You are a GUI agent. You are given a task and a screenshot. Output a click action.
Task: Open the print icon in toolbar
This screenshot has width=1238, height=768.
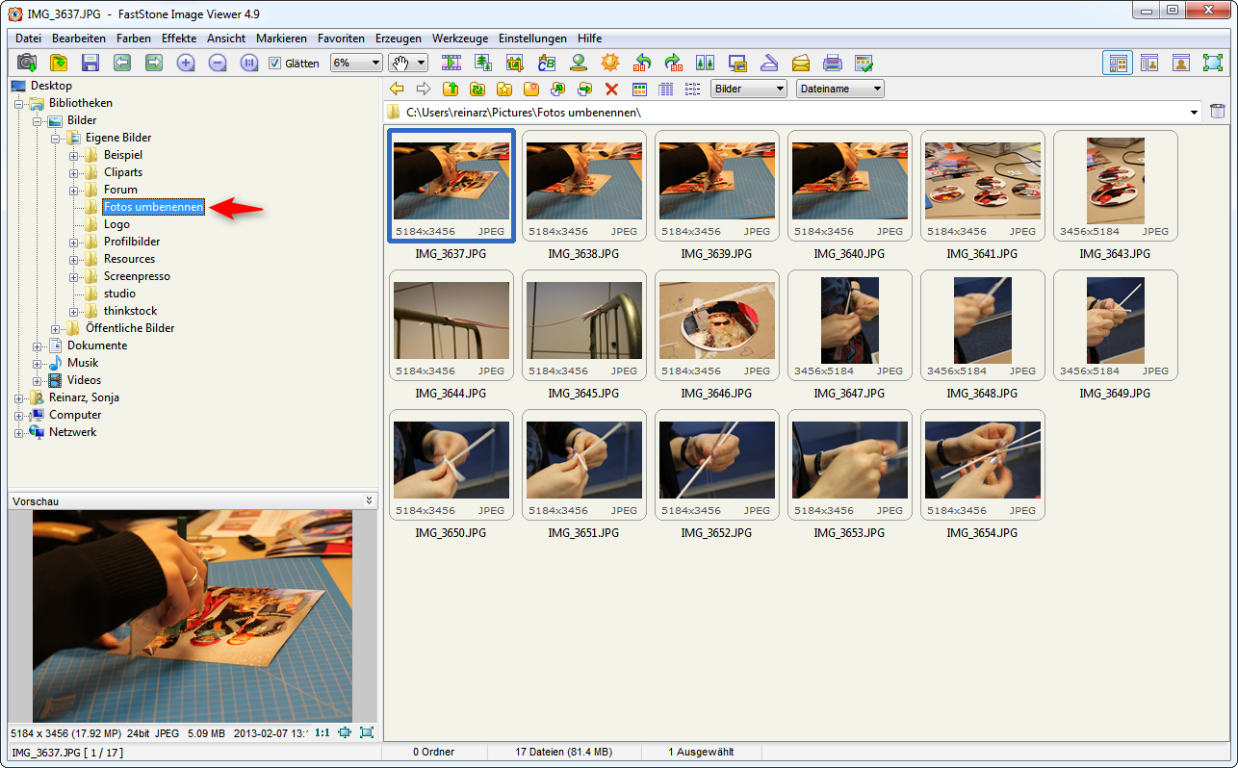(x=833, y=63)
